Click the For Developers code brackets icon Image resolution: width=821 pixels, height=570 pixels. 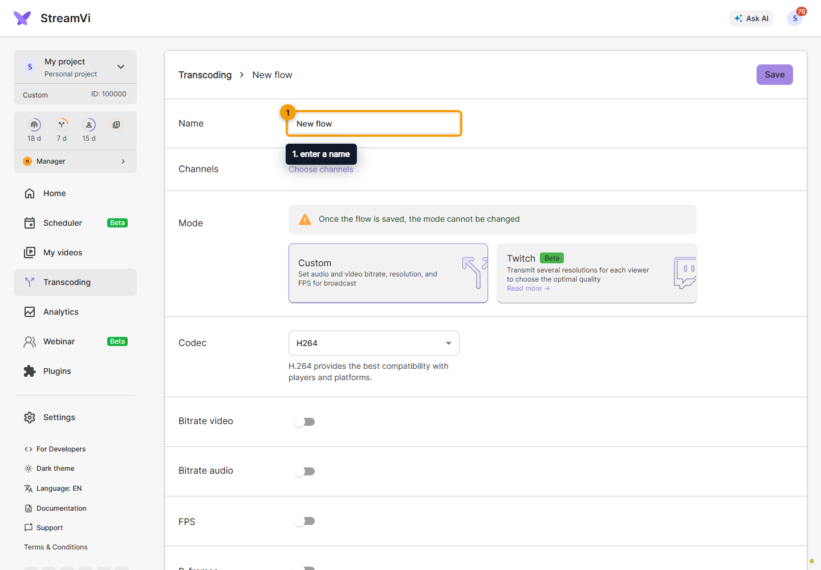click(29, 449)
